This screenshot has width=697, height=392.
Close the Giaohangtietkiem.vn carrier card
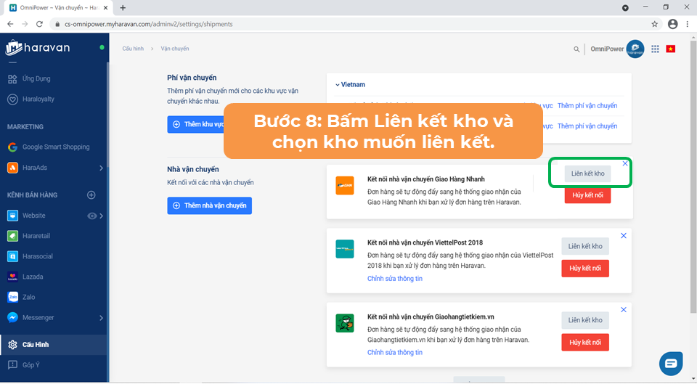(x=624, y=310)
